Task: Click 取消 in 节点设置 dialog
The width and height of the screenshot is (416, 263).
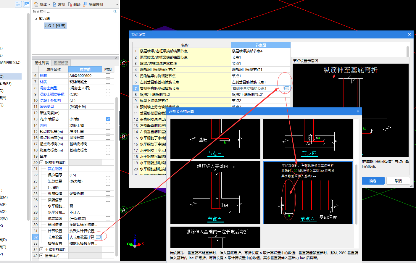Action: click(398, 181)
